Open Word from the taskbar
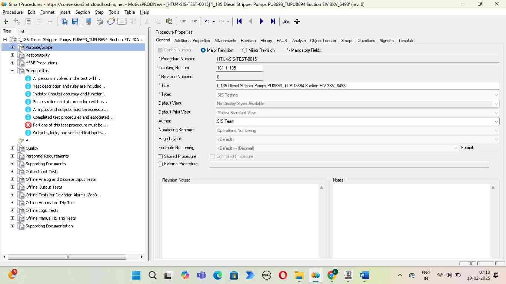Screen dimensions: 506x284 [x=364, y=275]
